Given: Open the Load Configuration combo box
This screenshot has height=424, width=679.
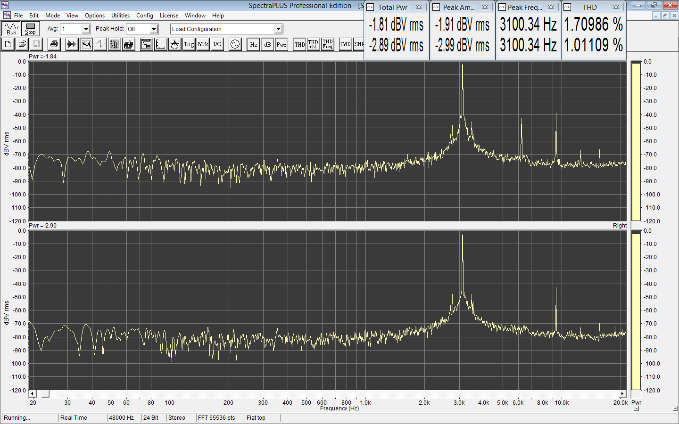Looking at the screenshot, I should click(x=278, y=29).
